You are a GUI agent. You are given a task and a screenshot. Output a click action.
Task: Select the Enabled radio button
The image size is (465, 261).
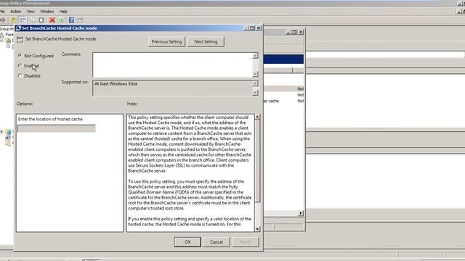tap(20, 66)
